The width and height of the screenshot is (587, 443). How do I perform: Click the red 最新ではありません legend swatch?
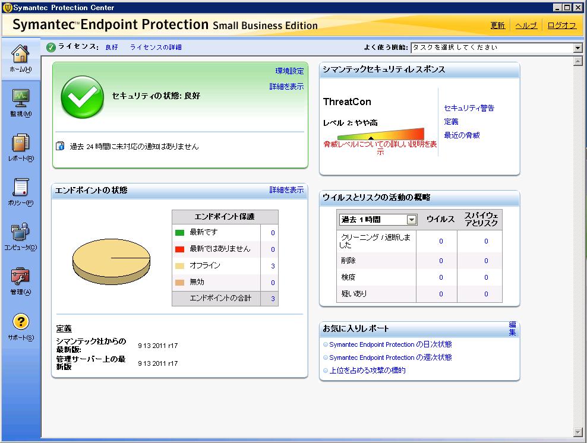coord(179,249)
